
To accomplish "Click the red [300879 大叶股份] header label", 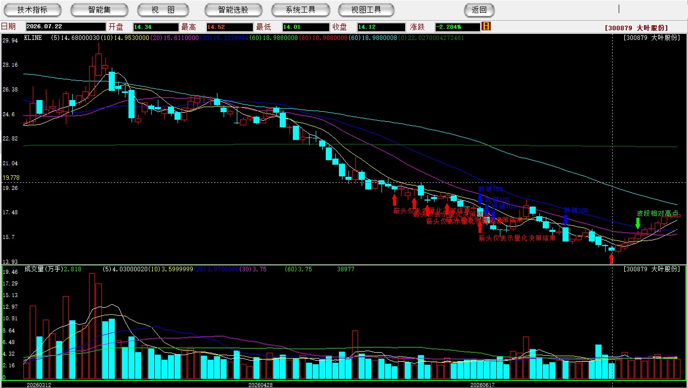I will point(636,28).
